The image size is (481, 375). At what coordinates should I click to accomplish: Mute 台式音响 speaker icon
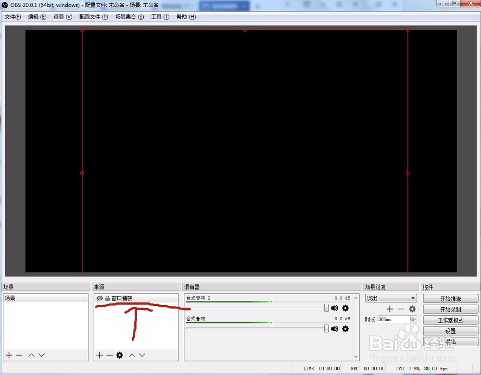pyautogui.click(x=334, y=329)
